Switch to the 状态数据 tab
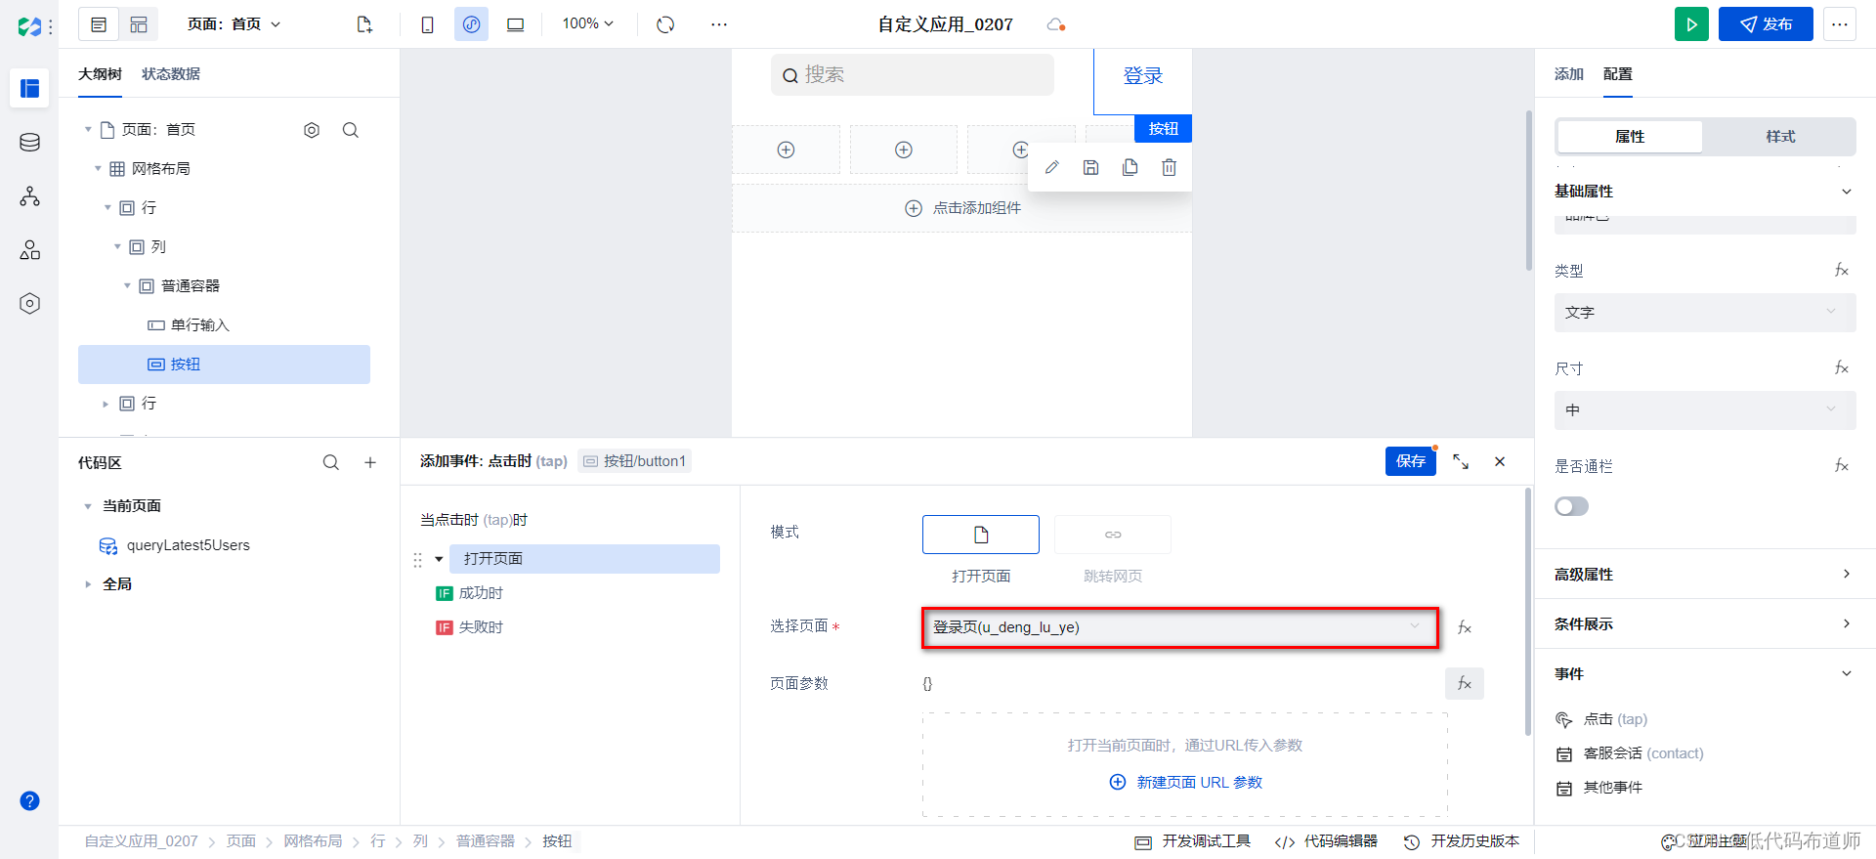 tap(171, 74)
